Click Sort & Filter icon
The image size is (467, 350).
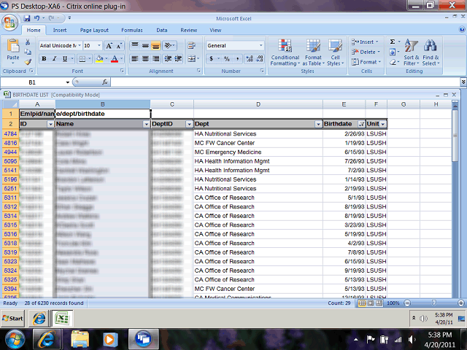[412, 52]
